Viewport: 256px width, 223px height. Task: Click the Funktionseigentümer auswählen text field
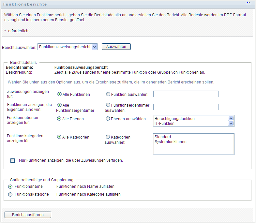tap(186, 107)
